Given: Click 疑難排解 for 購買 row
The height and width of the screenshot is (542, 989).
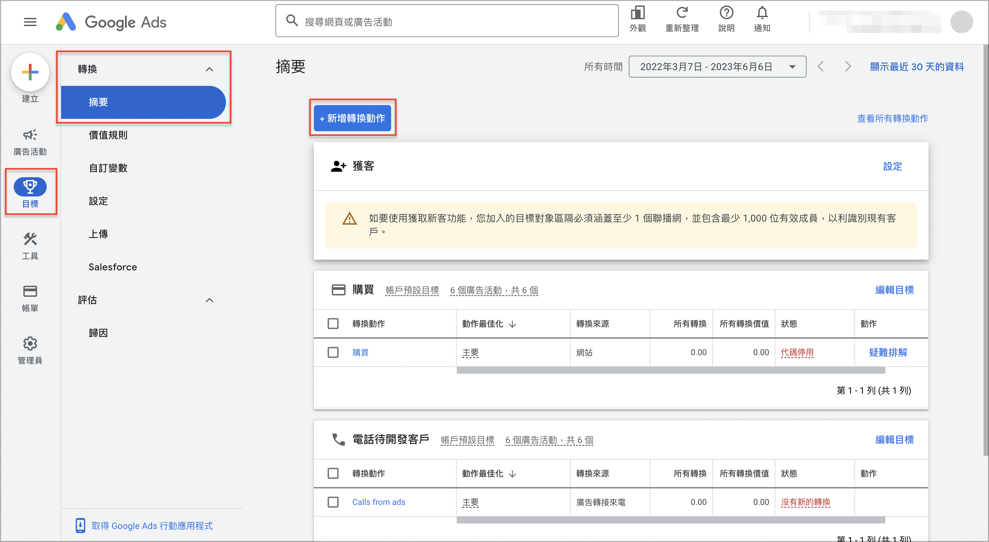Looking at the screenshot, I should (x=888, y=352).
